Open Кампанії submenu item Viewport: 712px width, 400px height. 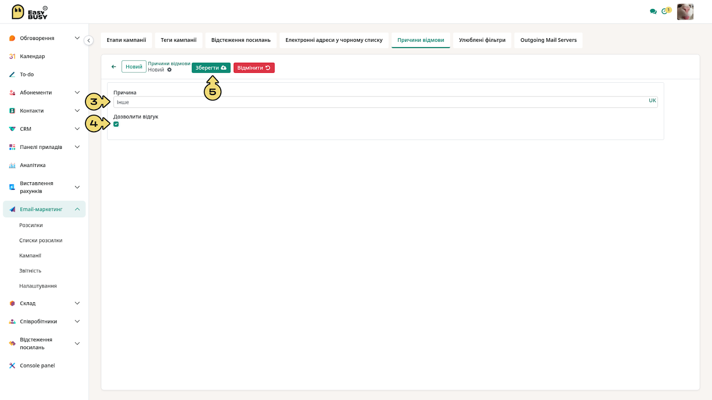pos(30,256)
